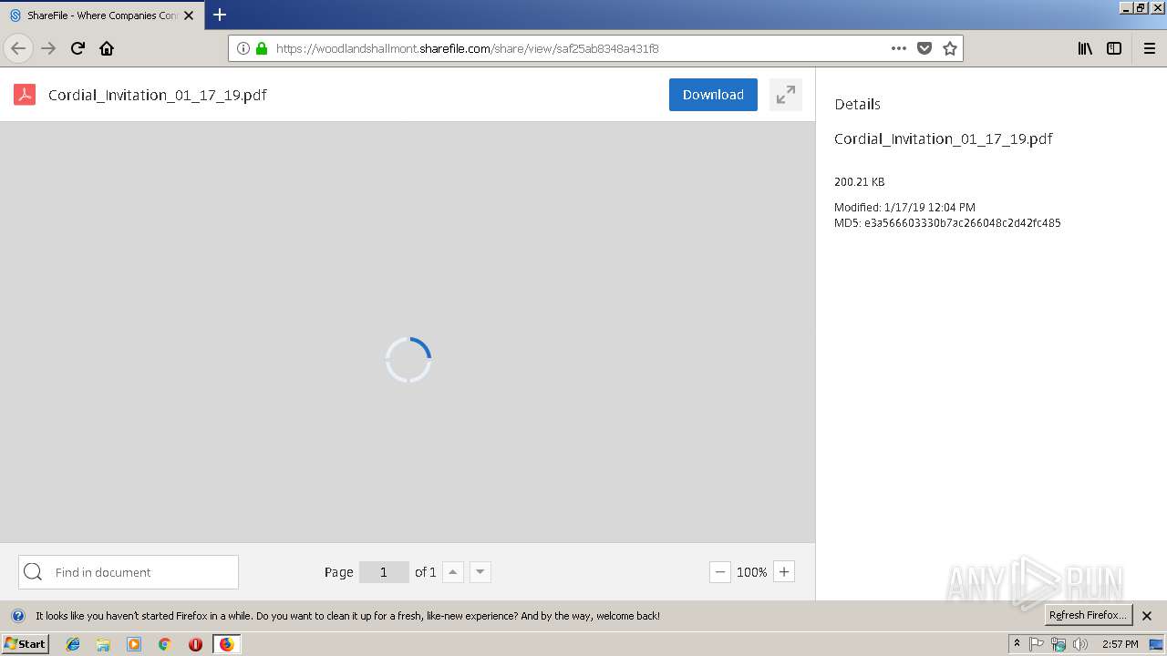
Task: Click the Page label text
Action: click(x=338, y=572)
